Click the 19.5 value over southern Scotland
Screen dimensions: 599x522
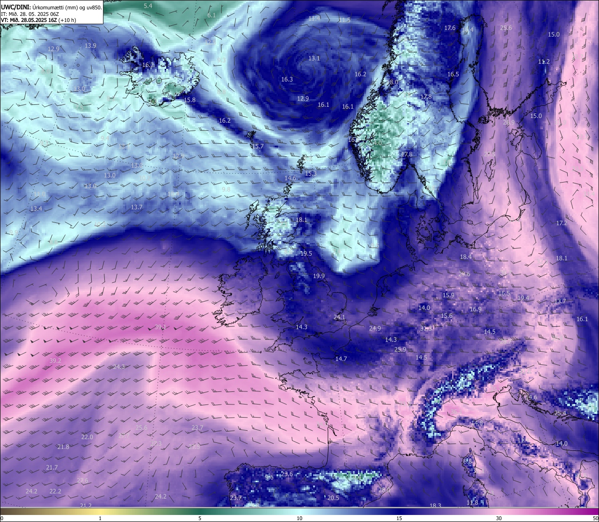point(306,253)
